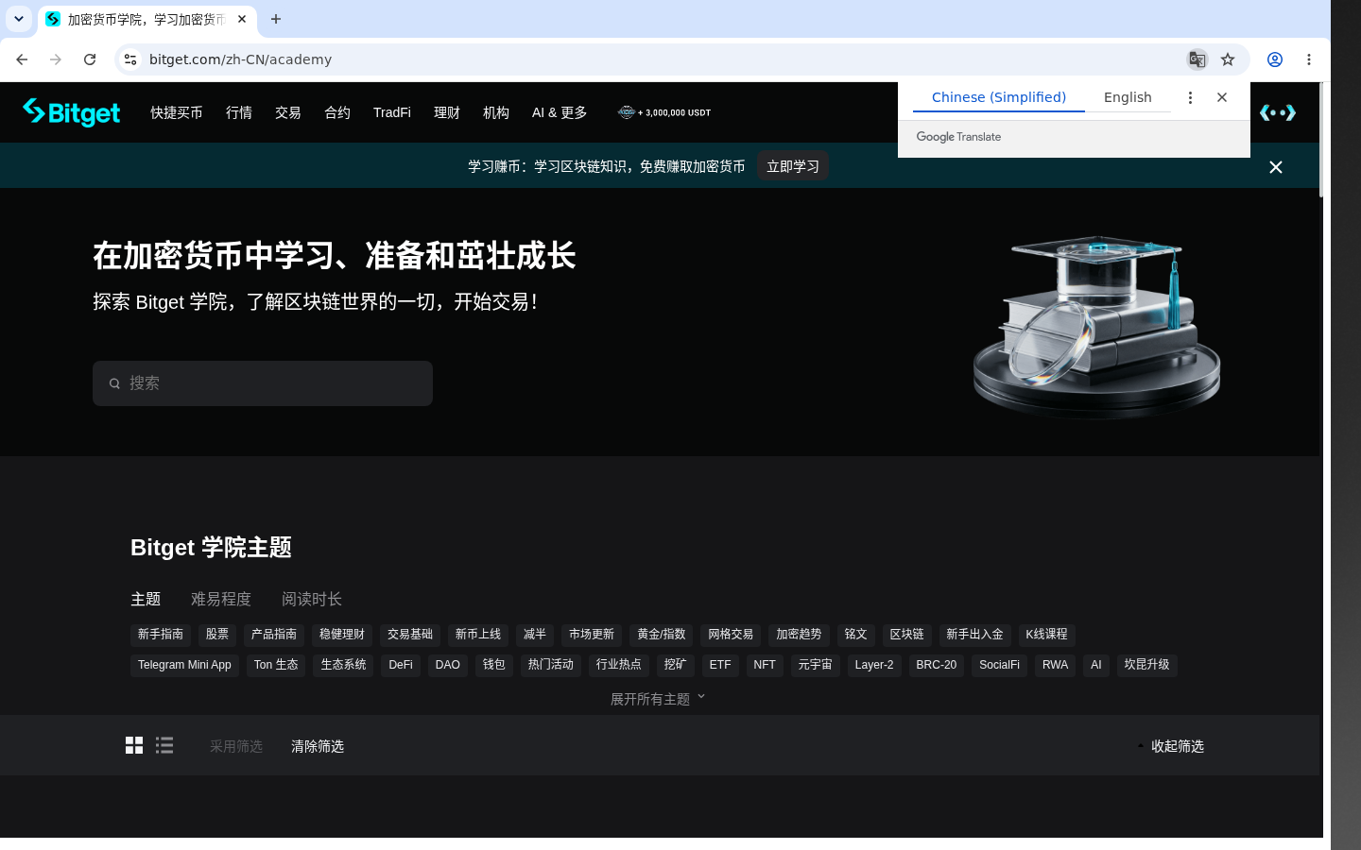Toggle the 产品指南 topic tag

[274, 635]
